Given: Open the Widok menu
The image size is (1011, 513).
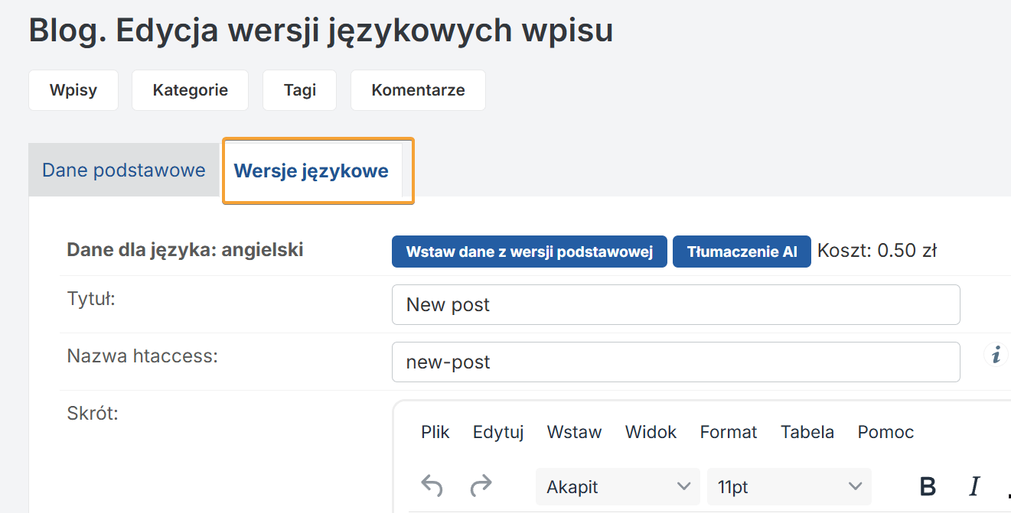Looking at the screenshot, I should [x=651, y=432].
